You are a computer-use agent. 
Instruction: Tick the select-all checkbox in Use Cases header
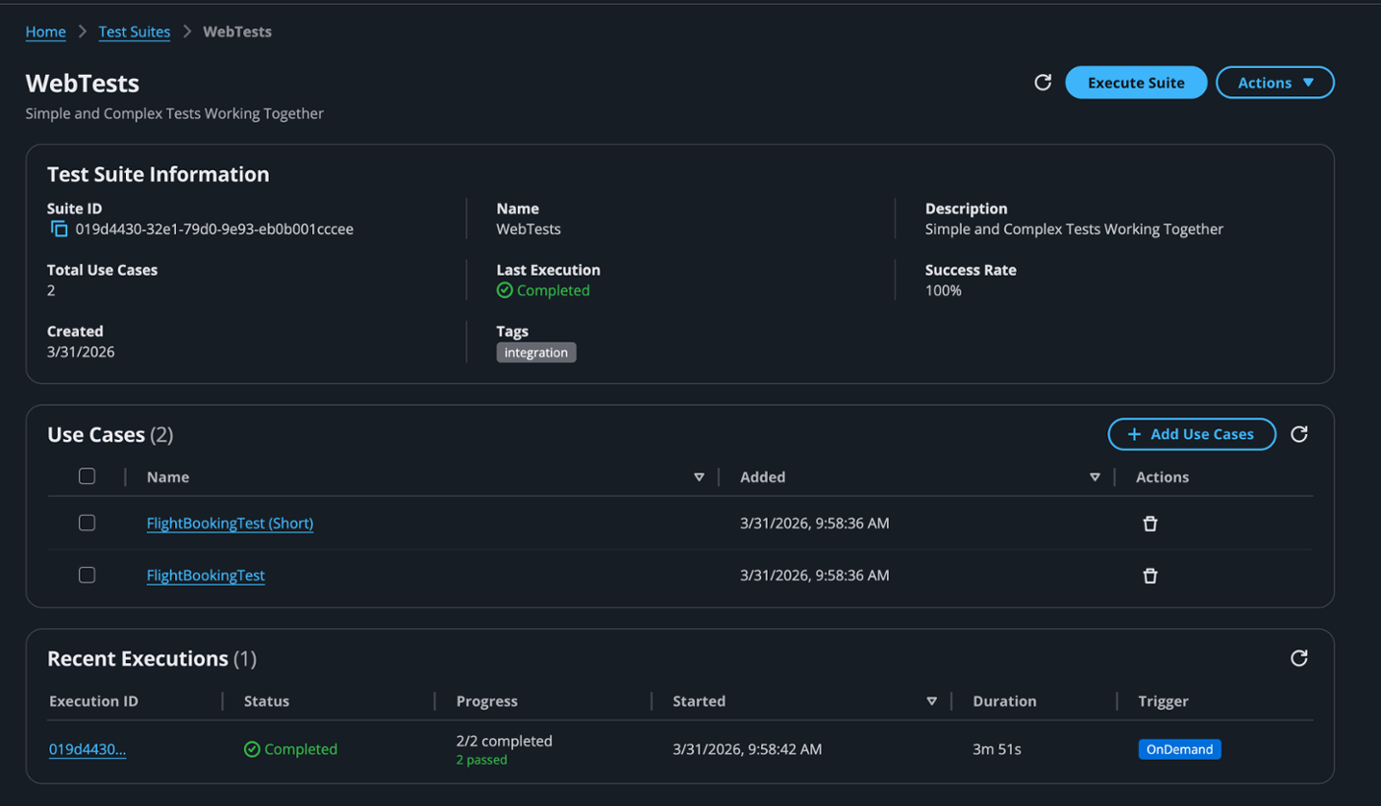(x=86, y=476)
